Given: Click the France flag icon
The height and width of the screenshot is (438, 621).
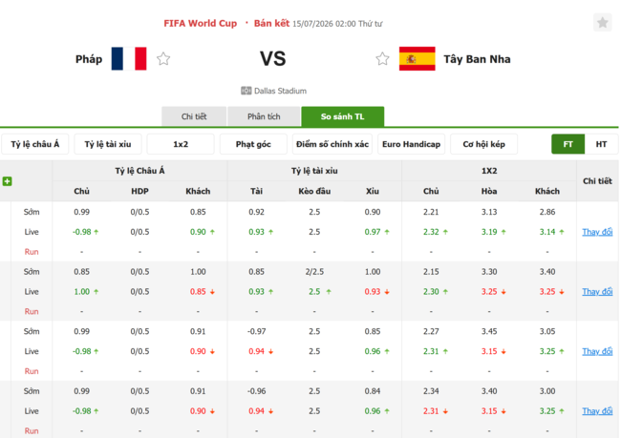Looking at the screenshot, I should tap(129, 58).
